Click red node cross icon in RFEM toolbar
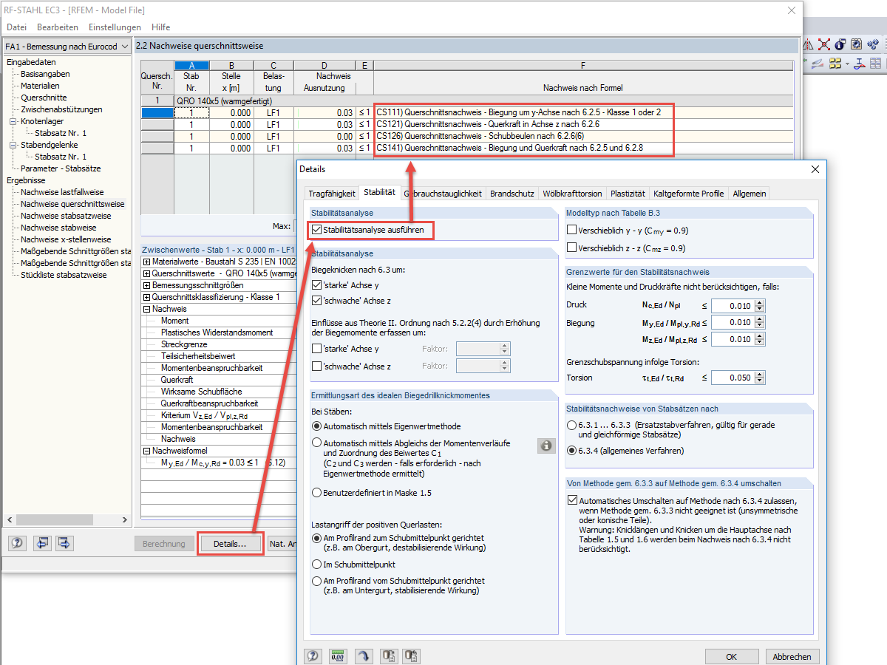This screenshot has width=887, height=665. 824,44
